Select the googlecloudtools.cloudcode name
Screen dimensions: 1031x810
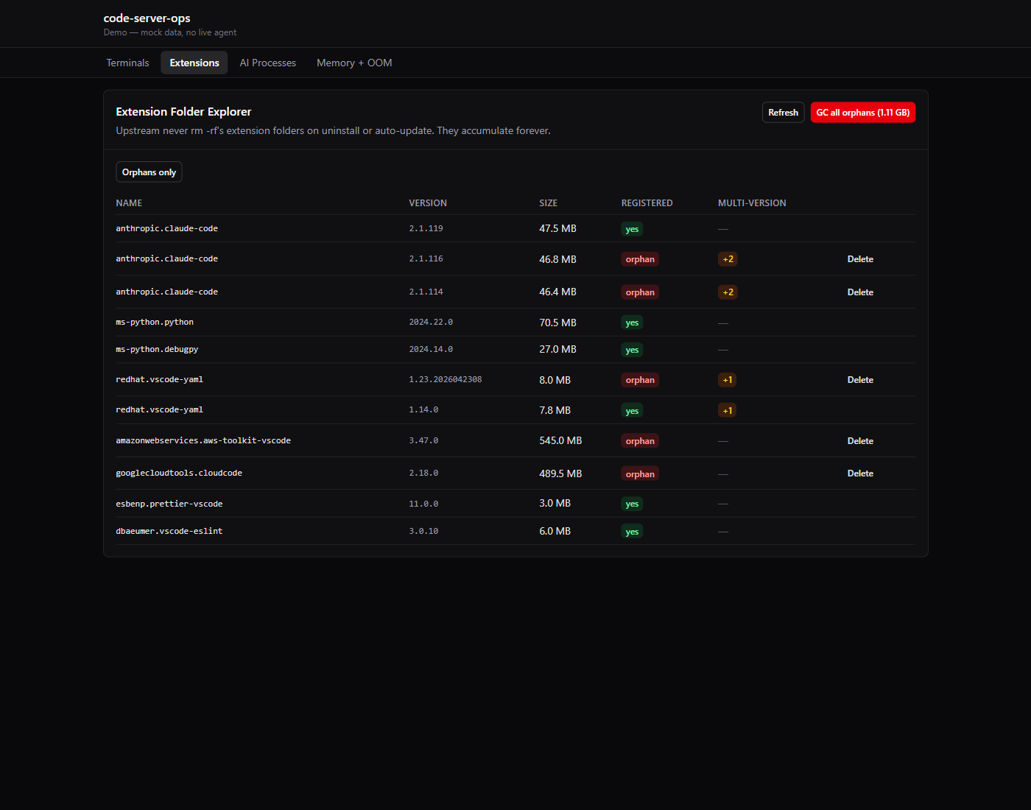[x=179, y=473]
